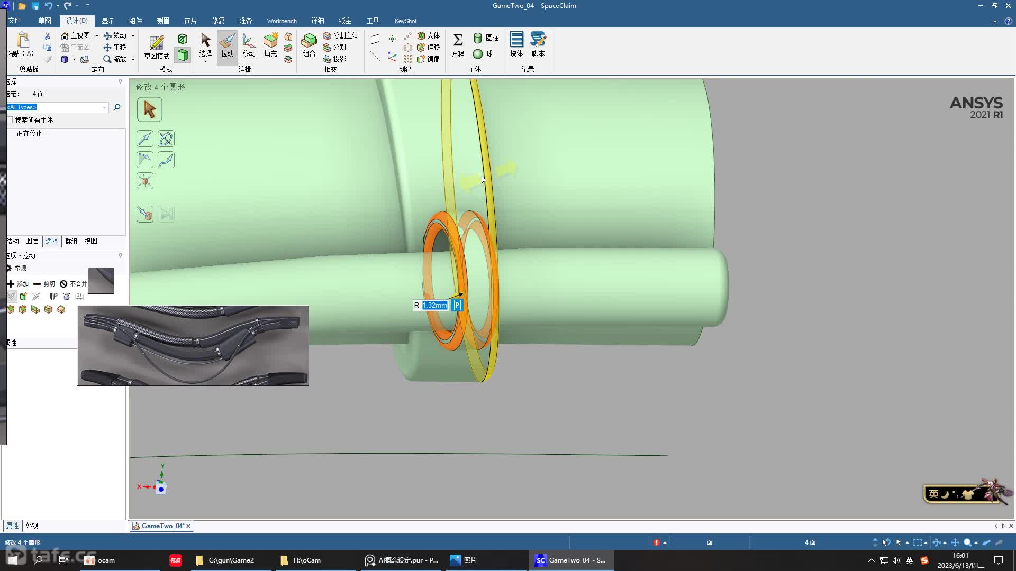Expand the selection filter arrow in status bar
The height and width of the screenshot is (571, 1016).
pos(907,542)
